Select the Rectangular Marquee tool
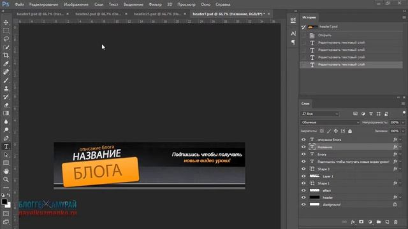Screen dimensions: 408x229 coord(6,31)
